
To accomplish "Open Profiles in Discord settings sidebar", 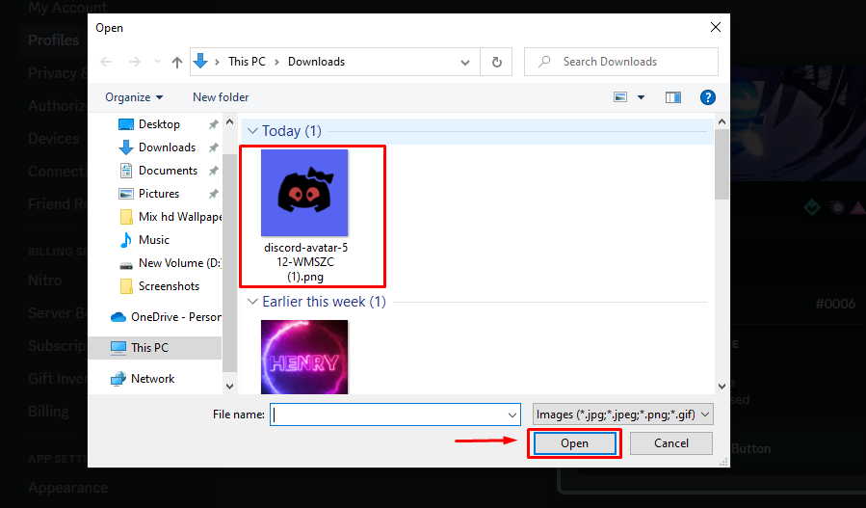I will (x=54, y=40).
